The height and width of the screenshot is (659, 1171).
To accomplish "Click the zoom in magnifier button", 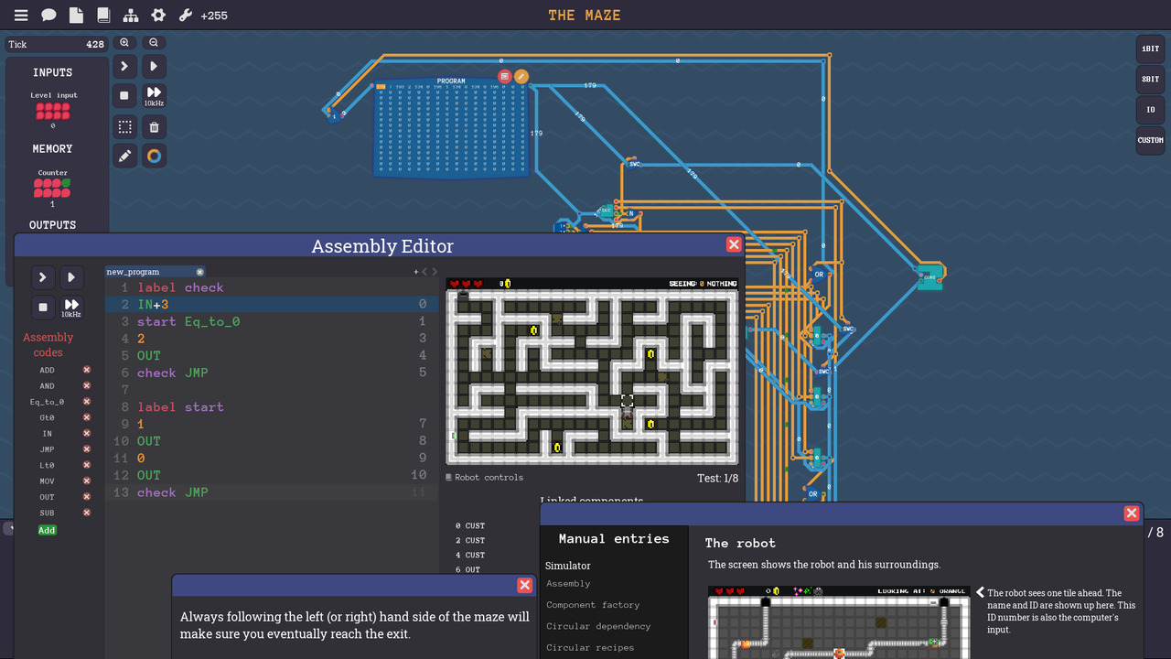I will 124,43.
